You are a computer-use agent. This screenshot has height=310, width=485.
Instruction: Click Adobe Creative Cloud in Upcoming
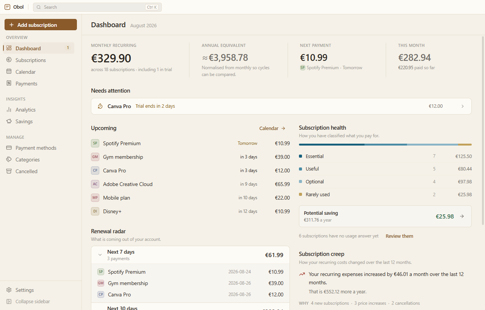190,184
